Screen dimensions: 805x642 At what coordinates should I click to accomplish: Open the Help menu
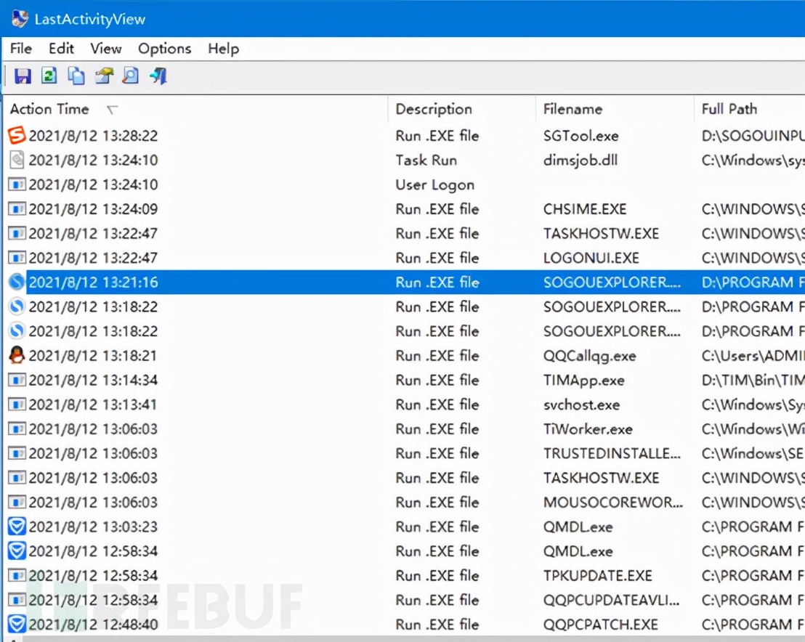[x=223, y=49]
